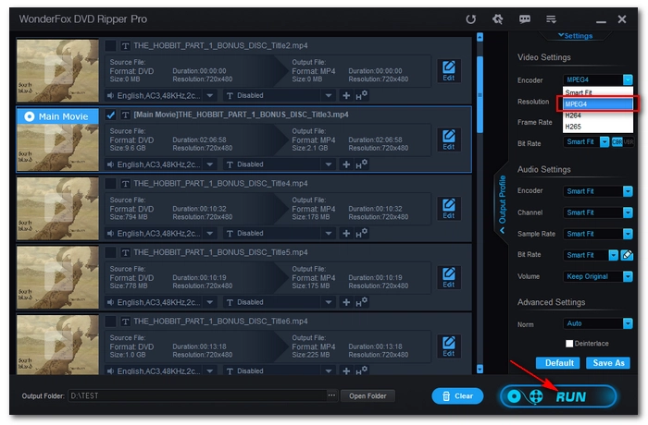Check the box for Title5.mp4
This screenshot has width=648, height=425.
point(110,252)
